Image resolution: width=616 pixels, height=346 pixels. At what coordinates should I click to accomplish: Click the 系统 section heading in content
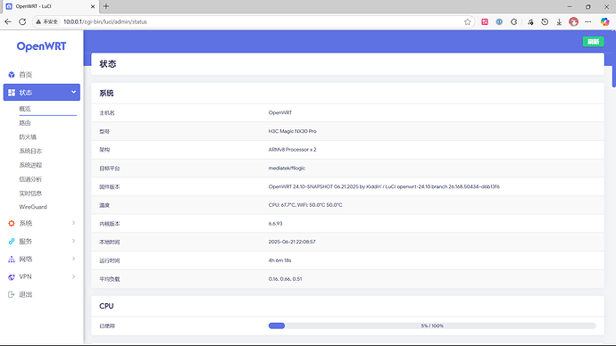coord(106,94)
